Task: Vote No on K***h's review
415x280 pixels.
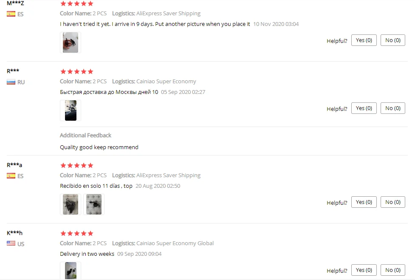Action: pyautogui.click(x=393, y=270)
